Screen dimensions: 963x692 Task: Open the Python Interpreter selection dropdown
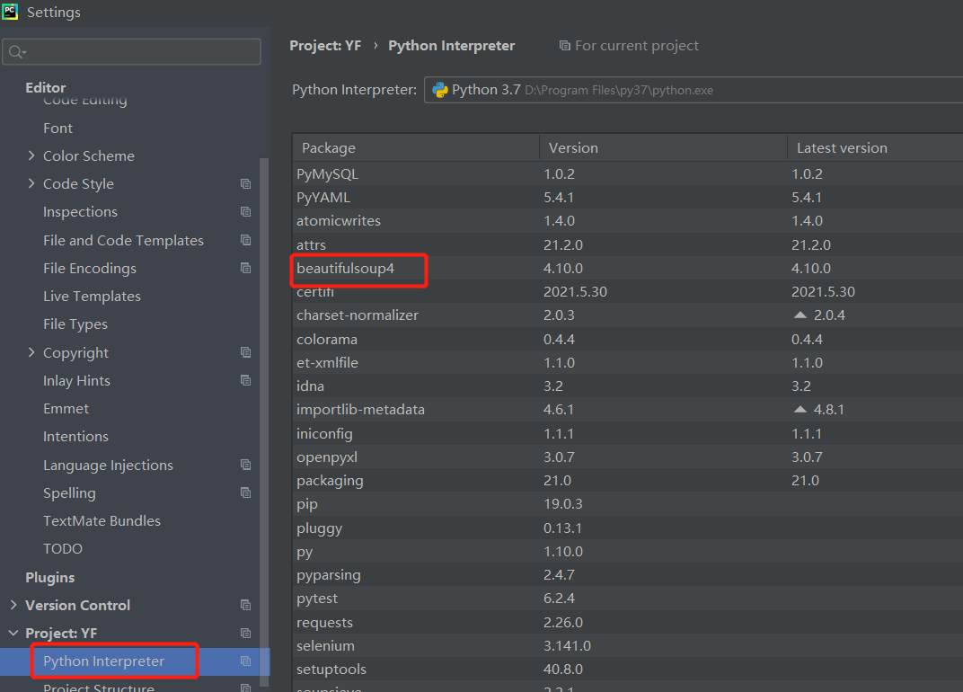(x=693, y=90)
